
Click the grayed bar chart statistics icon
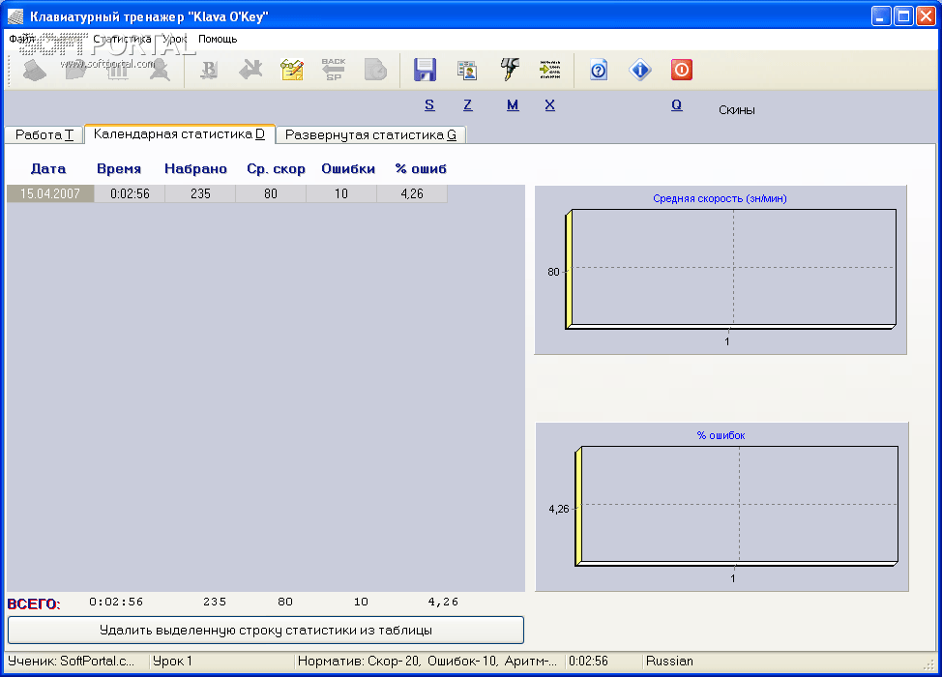point(118,71)
